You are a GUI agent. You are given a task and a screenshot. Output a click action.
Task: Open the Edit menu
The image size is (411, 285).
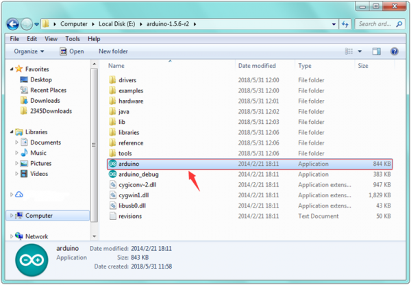[x=32, y=39]
